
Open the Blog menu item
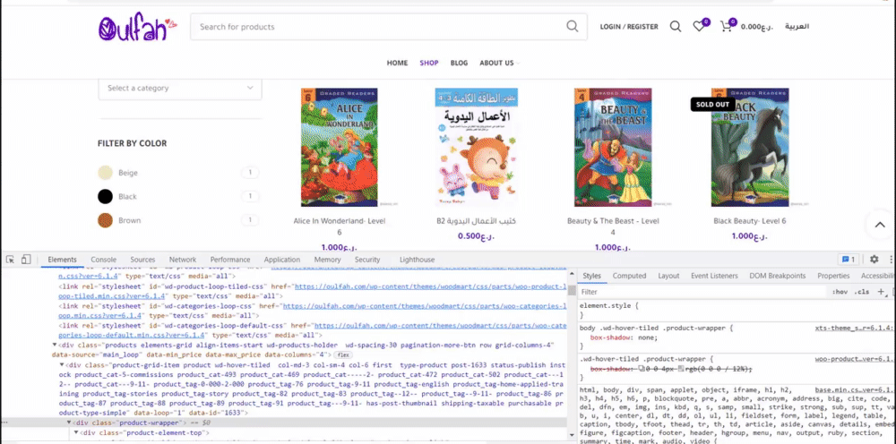(x=459, y=63)
